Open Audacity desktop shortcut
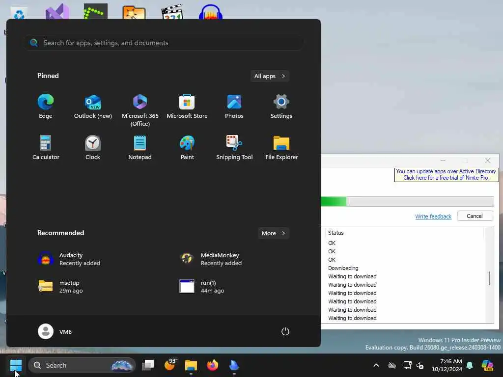This screenshot has width=503, height=377. [210, 12]
